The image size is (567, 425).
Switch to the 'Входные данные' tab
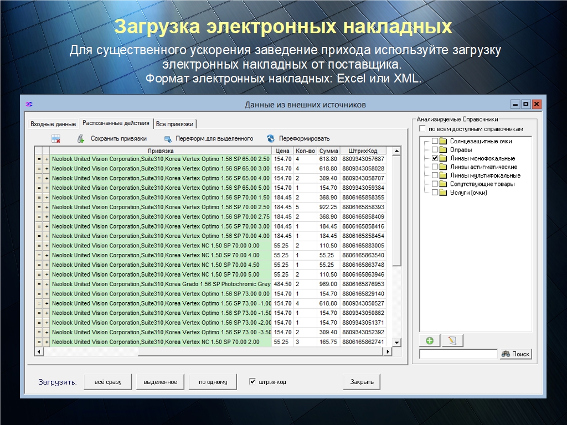pos(53,124)
